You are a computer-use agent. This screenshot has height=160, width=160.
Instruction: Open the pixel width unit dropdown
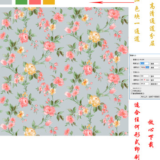[155, 64]
